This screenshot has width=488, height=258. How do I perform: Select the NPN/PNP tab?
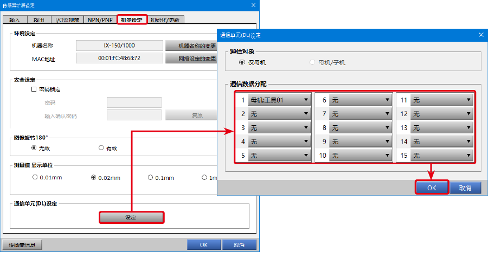100,20
